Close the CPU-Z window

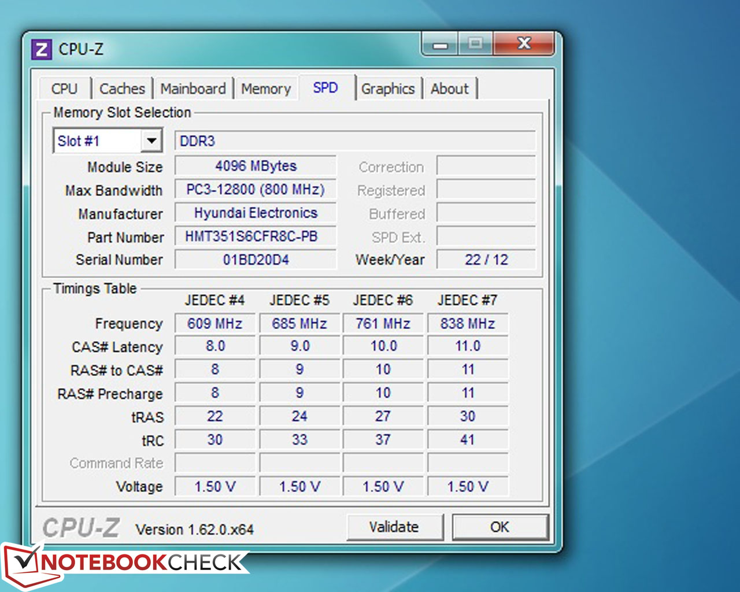point(524,43)
